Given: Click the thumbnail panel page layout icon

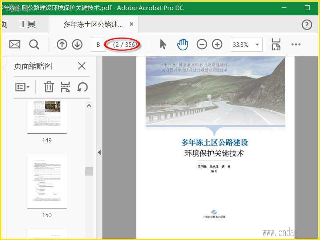Looking at the screenshot, I should 65,87.
